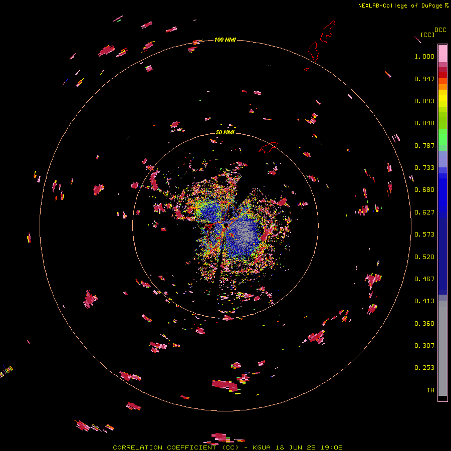This screenshot has width=451, height=451.
Task: Click the [CC] units label
Action: click(x=427, y=35)
